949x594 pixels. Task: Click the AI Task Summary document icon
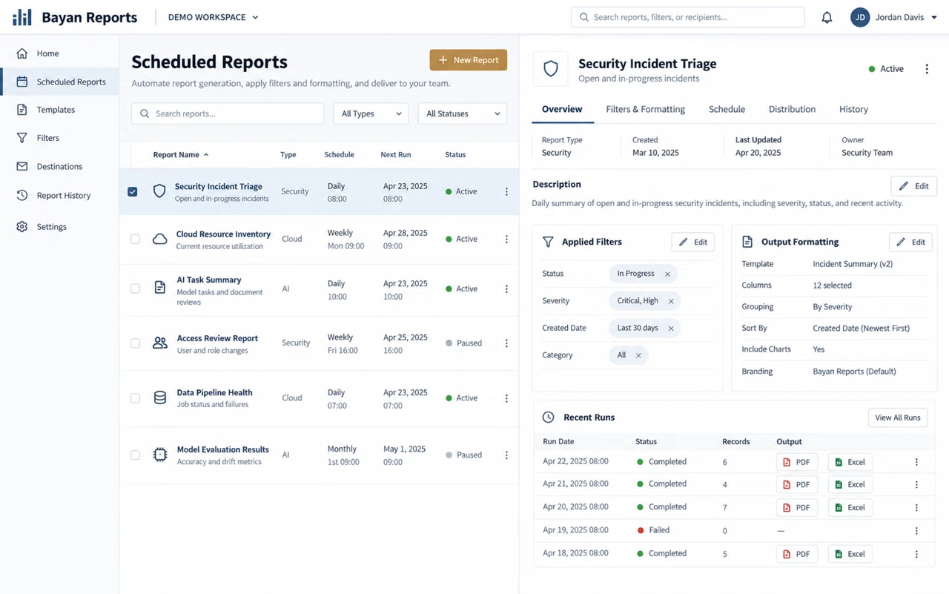(x=159, y=287)
